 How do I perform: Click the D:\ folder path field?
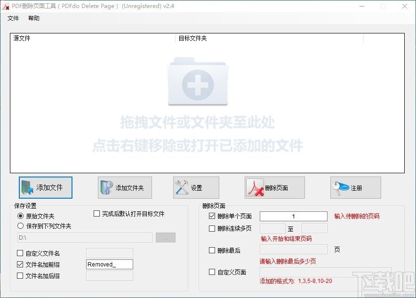(85, 237)
